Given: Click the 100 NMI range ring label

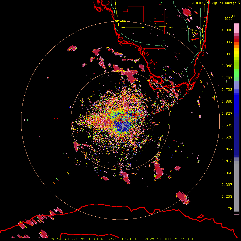Looking at the screenshot, I should click(120, 21).
